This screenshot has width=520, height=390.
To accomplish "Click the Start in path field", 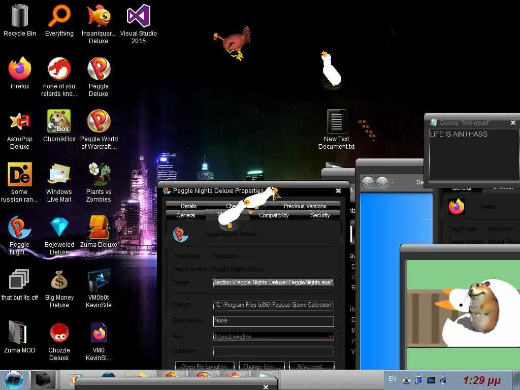I will pos(273,305).
